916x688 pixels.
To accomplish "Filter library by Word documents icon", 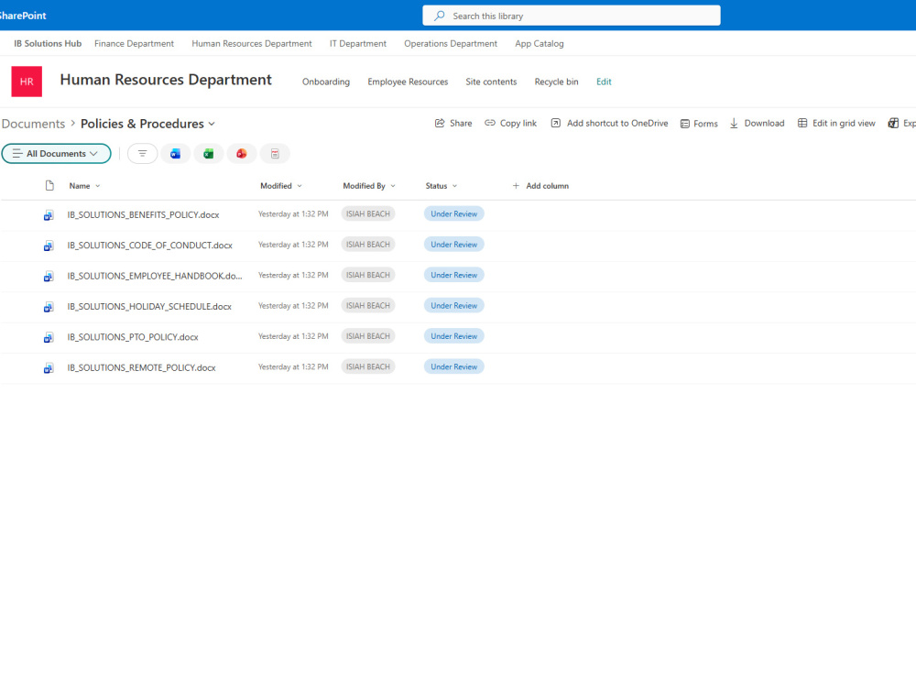I will point(175,154).
